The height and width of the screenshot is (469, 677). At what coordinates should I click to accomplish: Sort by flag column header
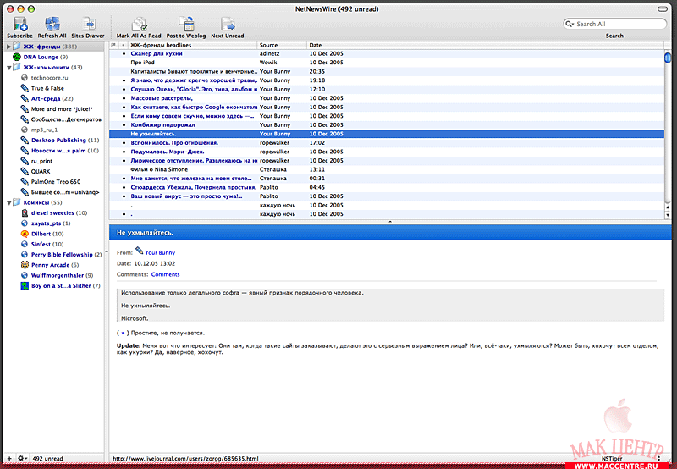(x=113, y=45)
